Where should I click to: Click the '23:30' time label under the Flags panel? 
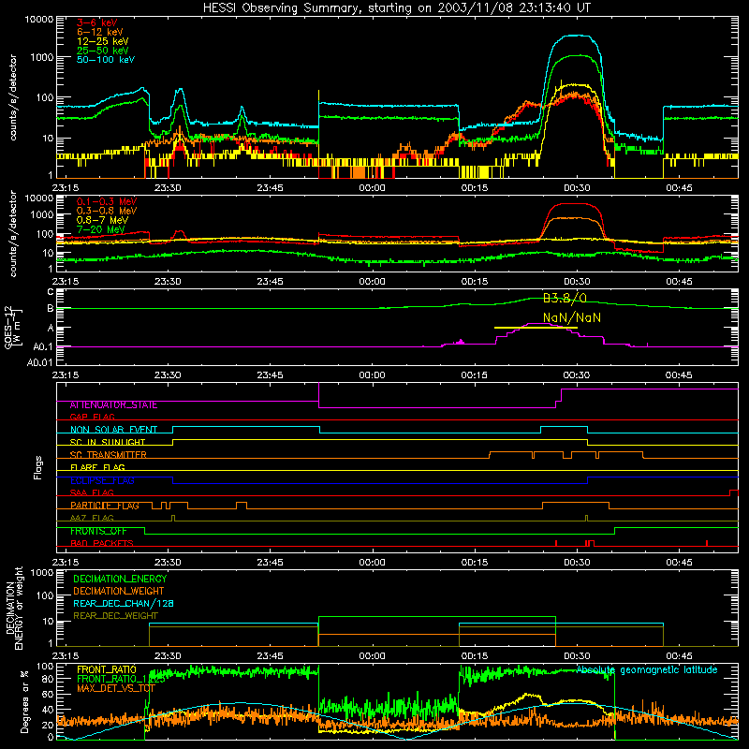coord(168,563)
